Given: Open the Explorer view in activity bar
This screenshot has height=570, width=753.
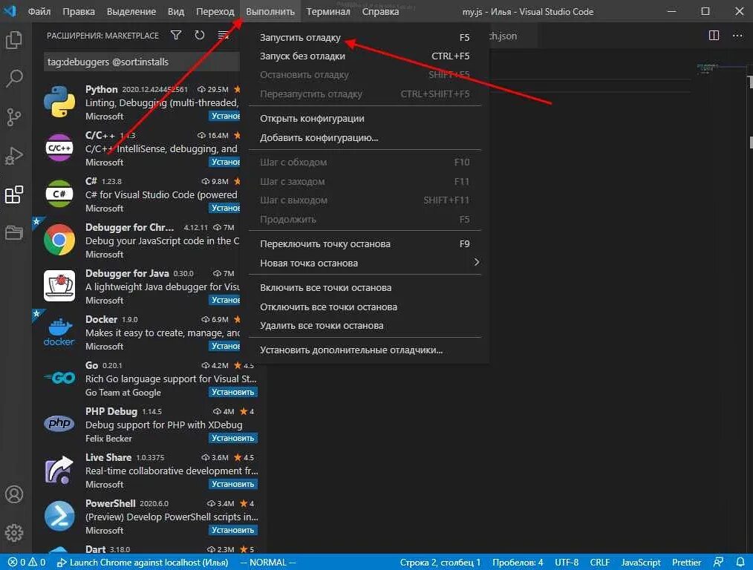Looking at the screenshot, I should (x=14, y=39).
